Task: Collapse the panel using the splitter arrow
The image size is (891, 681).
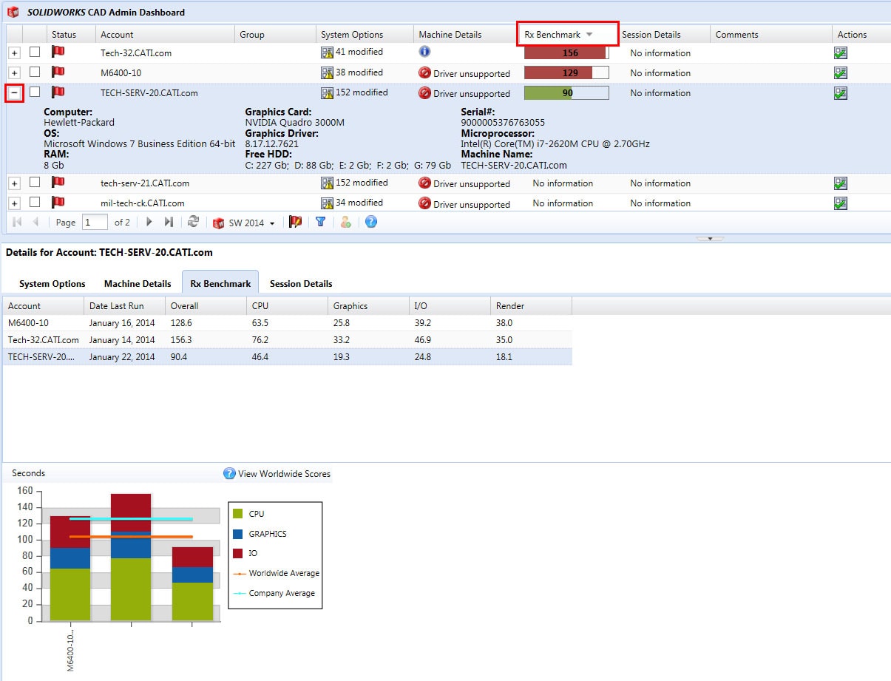Action: tap(710, 239)
